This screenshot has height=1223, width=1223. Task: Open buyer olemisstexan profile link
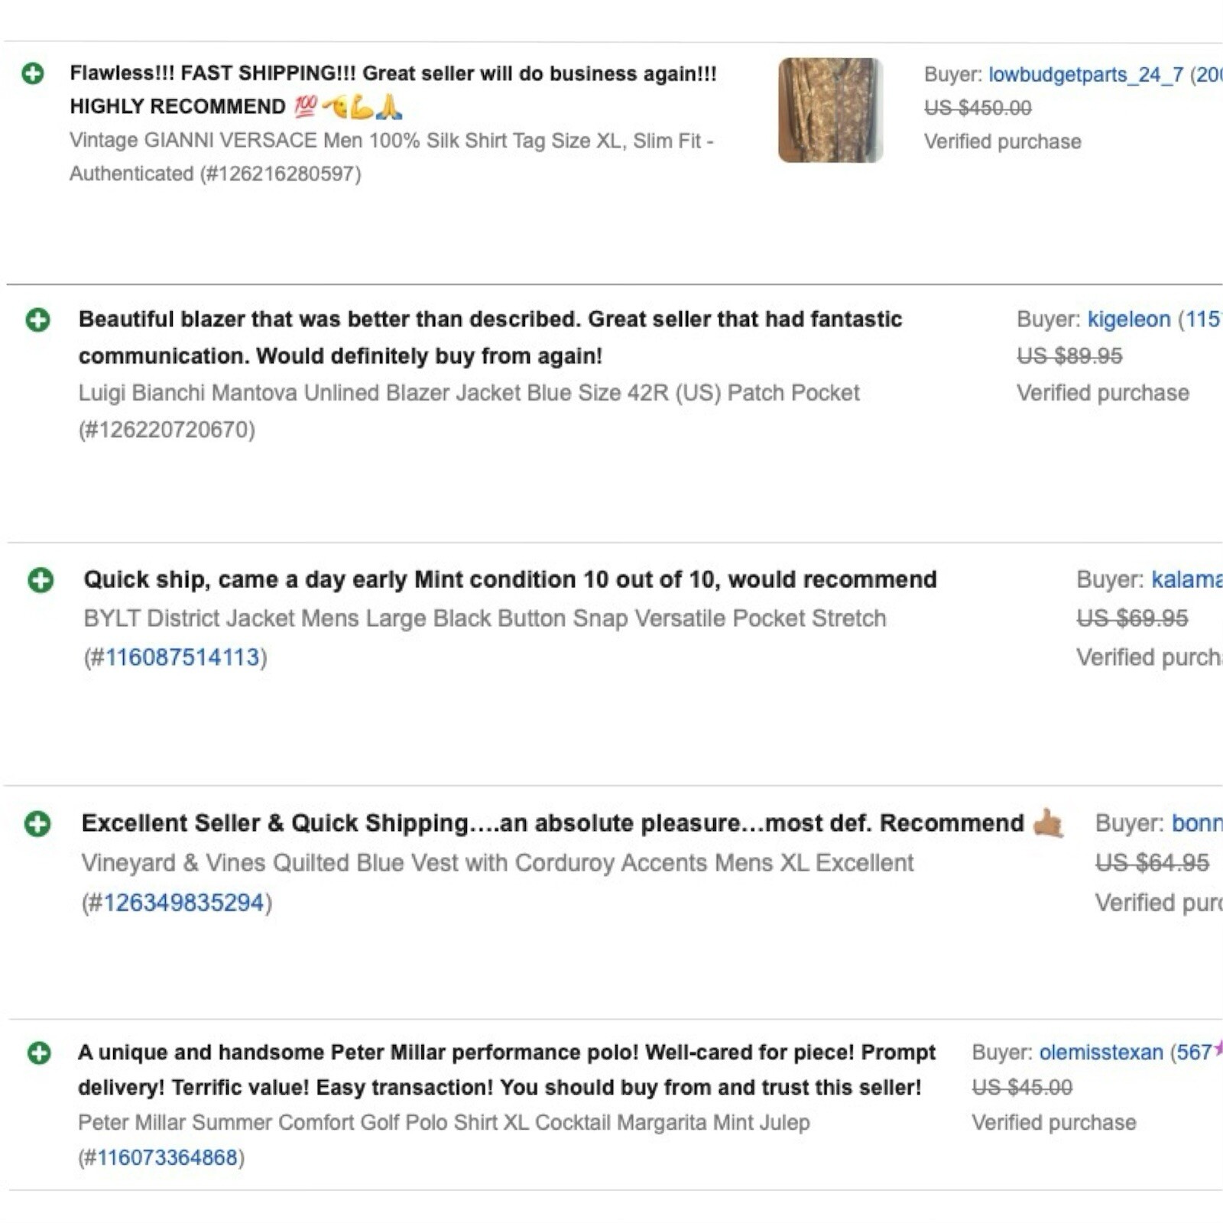[1101, 1053]
